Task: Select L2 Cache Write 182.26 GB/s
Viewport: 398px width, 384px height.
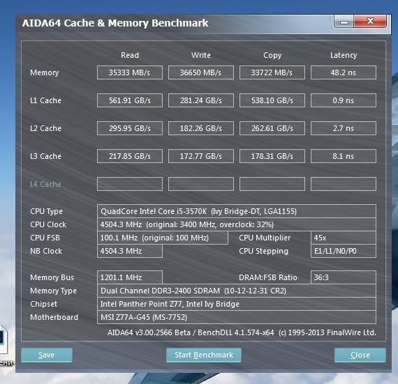Action: click(201, 128)
